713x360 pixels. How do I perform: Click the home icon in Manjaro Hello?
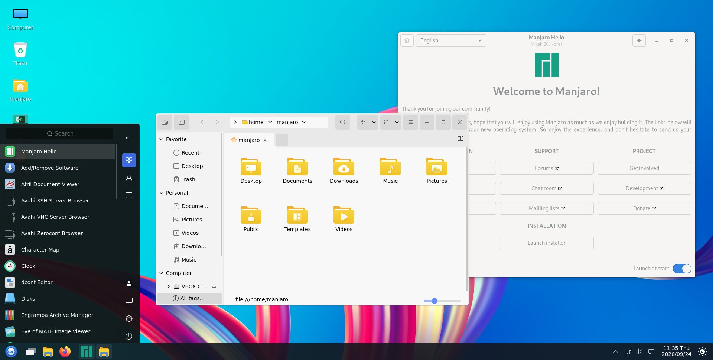click(407, 40)
